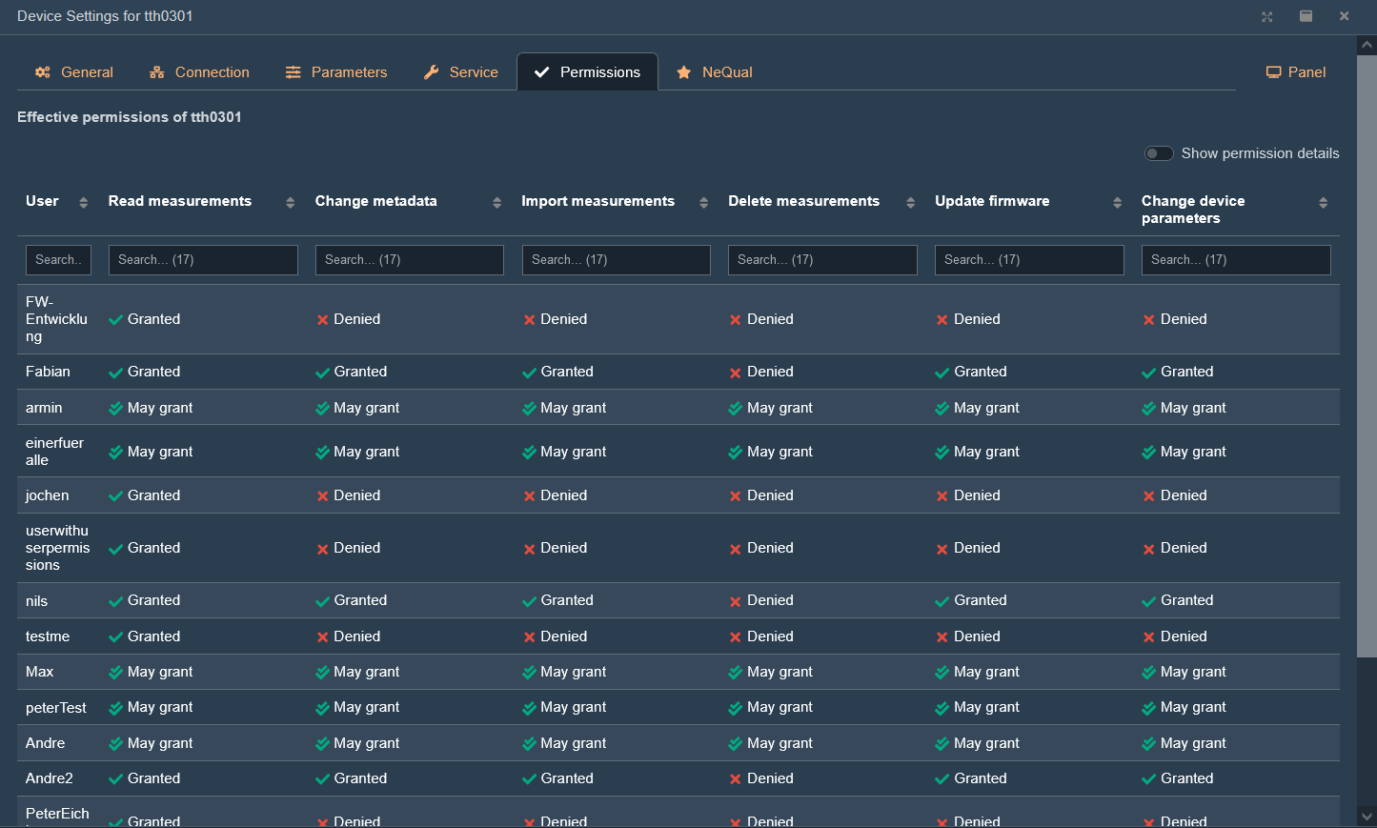Image resolution: width=1377 pixels, height=828 pixels.
Task: Click the Service tab wrench icon
Action: tap(432, 72)
